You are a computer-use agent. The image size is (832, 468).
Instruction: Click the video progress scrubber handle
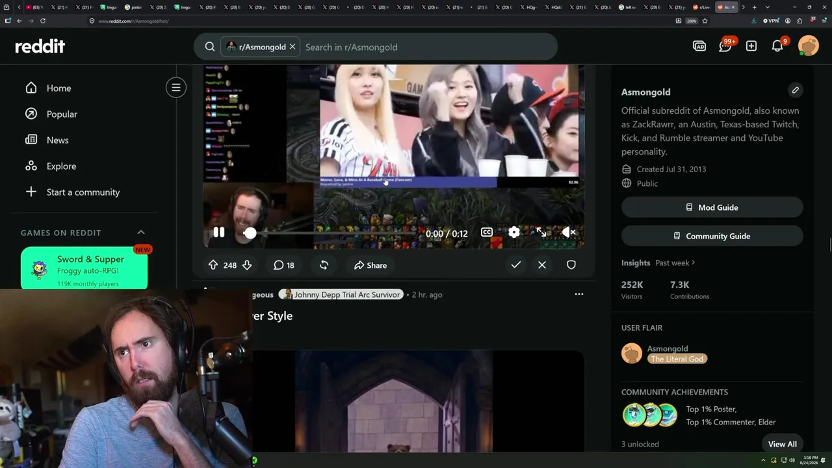(250, 233)
